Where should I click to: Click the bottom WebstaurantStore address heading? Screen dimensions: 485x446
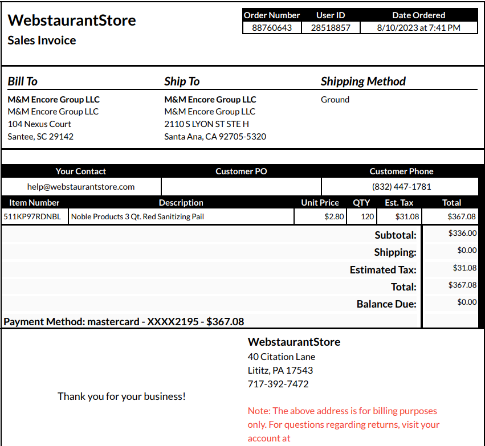(x=294, y=342)
